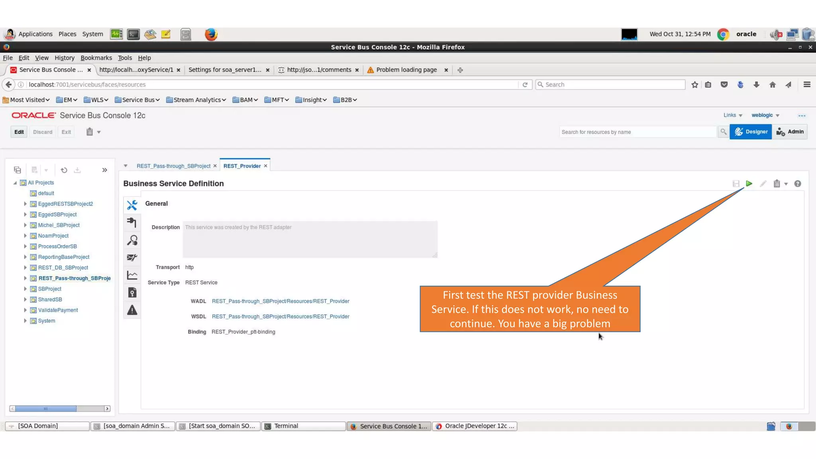The width and height of the screenshot is (816, 459).
Task: Switch to REST_Pass-through_SBProject tab
Action: coord(173,166)
